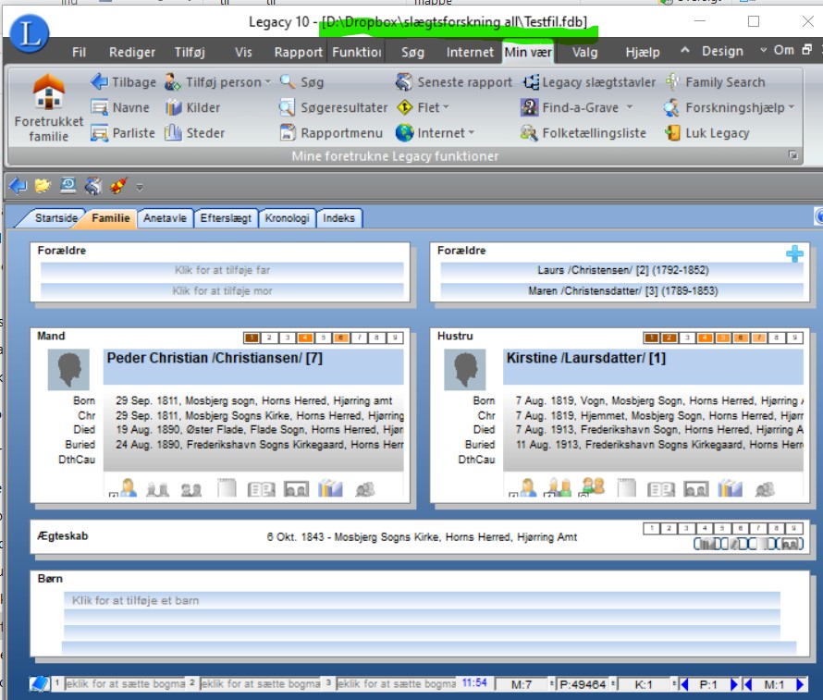This screenshot has height=700, width=823.
Task: Expand the Forskningshjælp dropdown
Action: click(x=791, y=107)
